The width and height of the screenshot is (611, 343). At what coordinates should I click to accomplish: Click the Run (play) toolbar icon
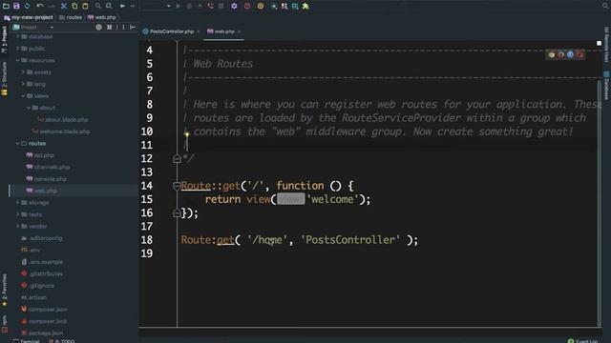pyautogui.click(x=179, y=6)
